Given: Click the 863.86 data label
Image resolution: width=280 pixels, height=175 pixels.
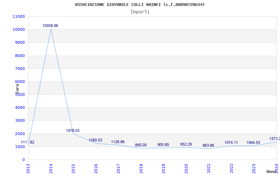Looking at the screenshot, I should 208,145.
